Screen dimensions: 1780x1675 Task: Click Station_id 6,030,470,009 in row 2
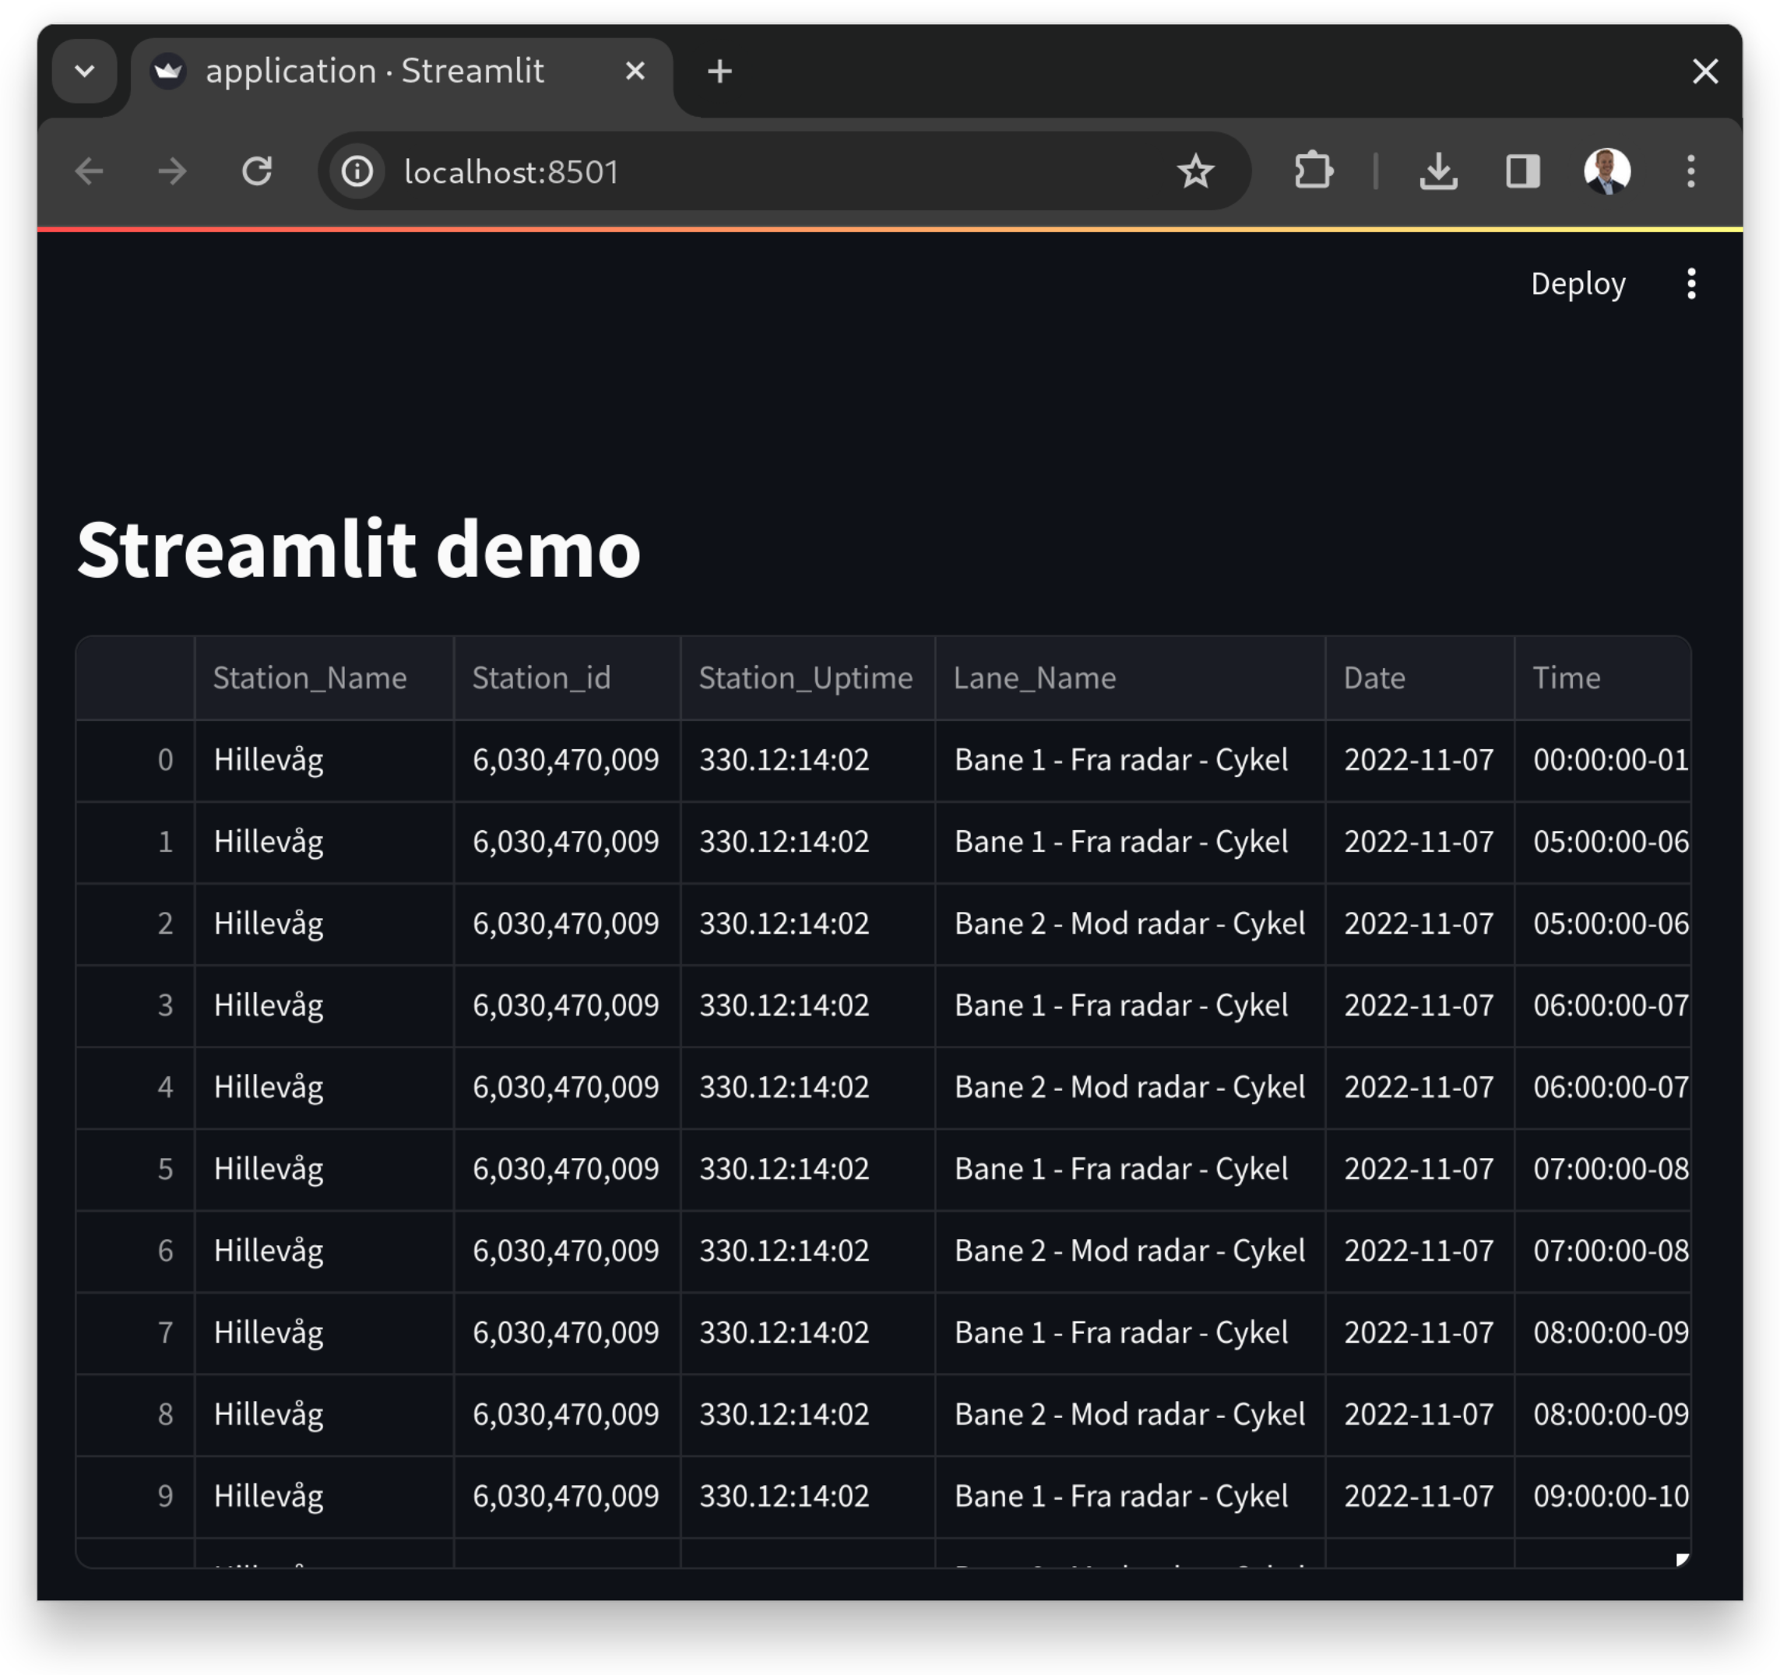(x=567, y=923)
